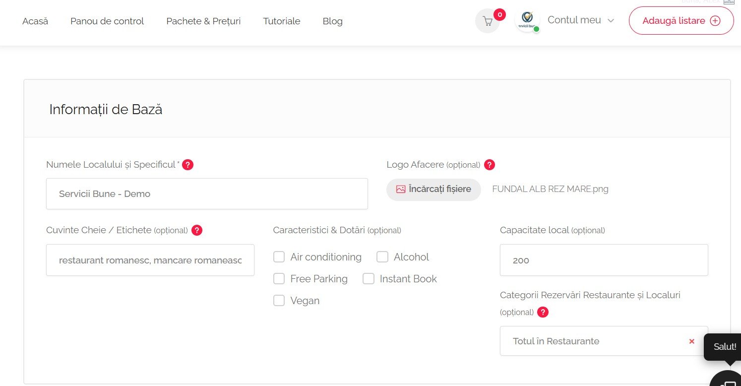Viewport: 741px width, 386px height.
Task: Click help icon beside Numele Localului
Action: point(187,165)
